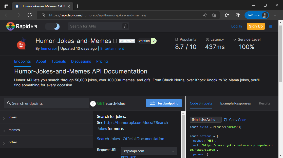Select the Results tab

pos(265,103)
